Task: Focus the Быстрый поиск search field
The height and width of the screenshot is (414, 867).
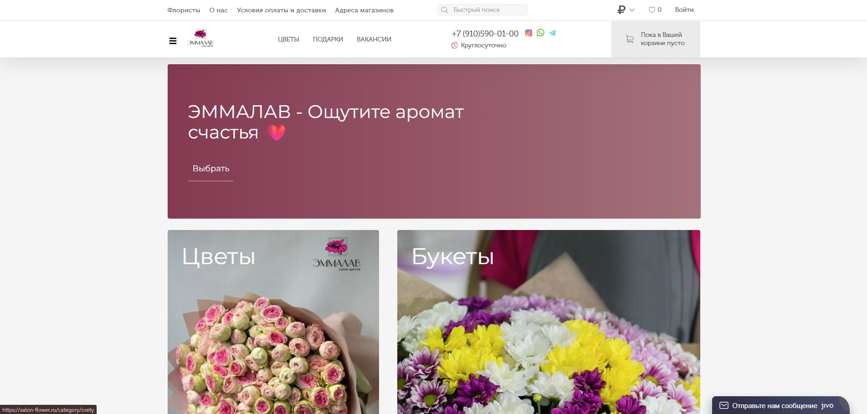Action: [482, 10]
